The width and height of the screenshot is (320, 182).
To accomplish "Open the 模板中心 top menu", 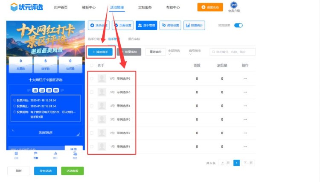I will pyautogui.click(x=89, y=8).
